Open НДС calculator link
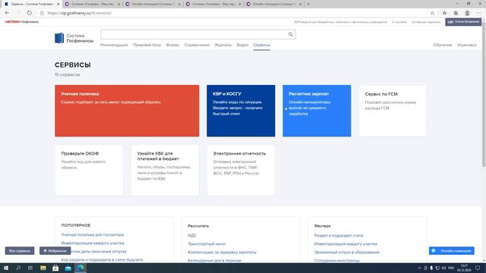 (x=192, y=236)
